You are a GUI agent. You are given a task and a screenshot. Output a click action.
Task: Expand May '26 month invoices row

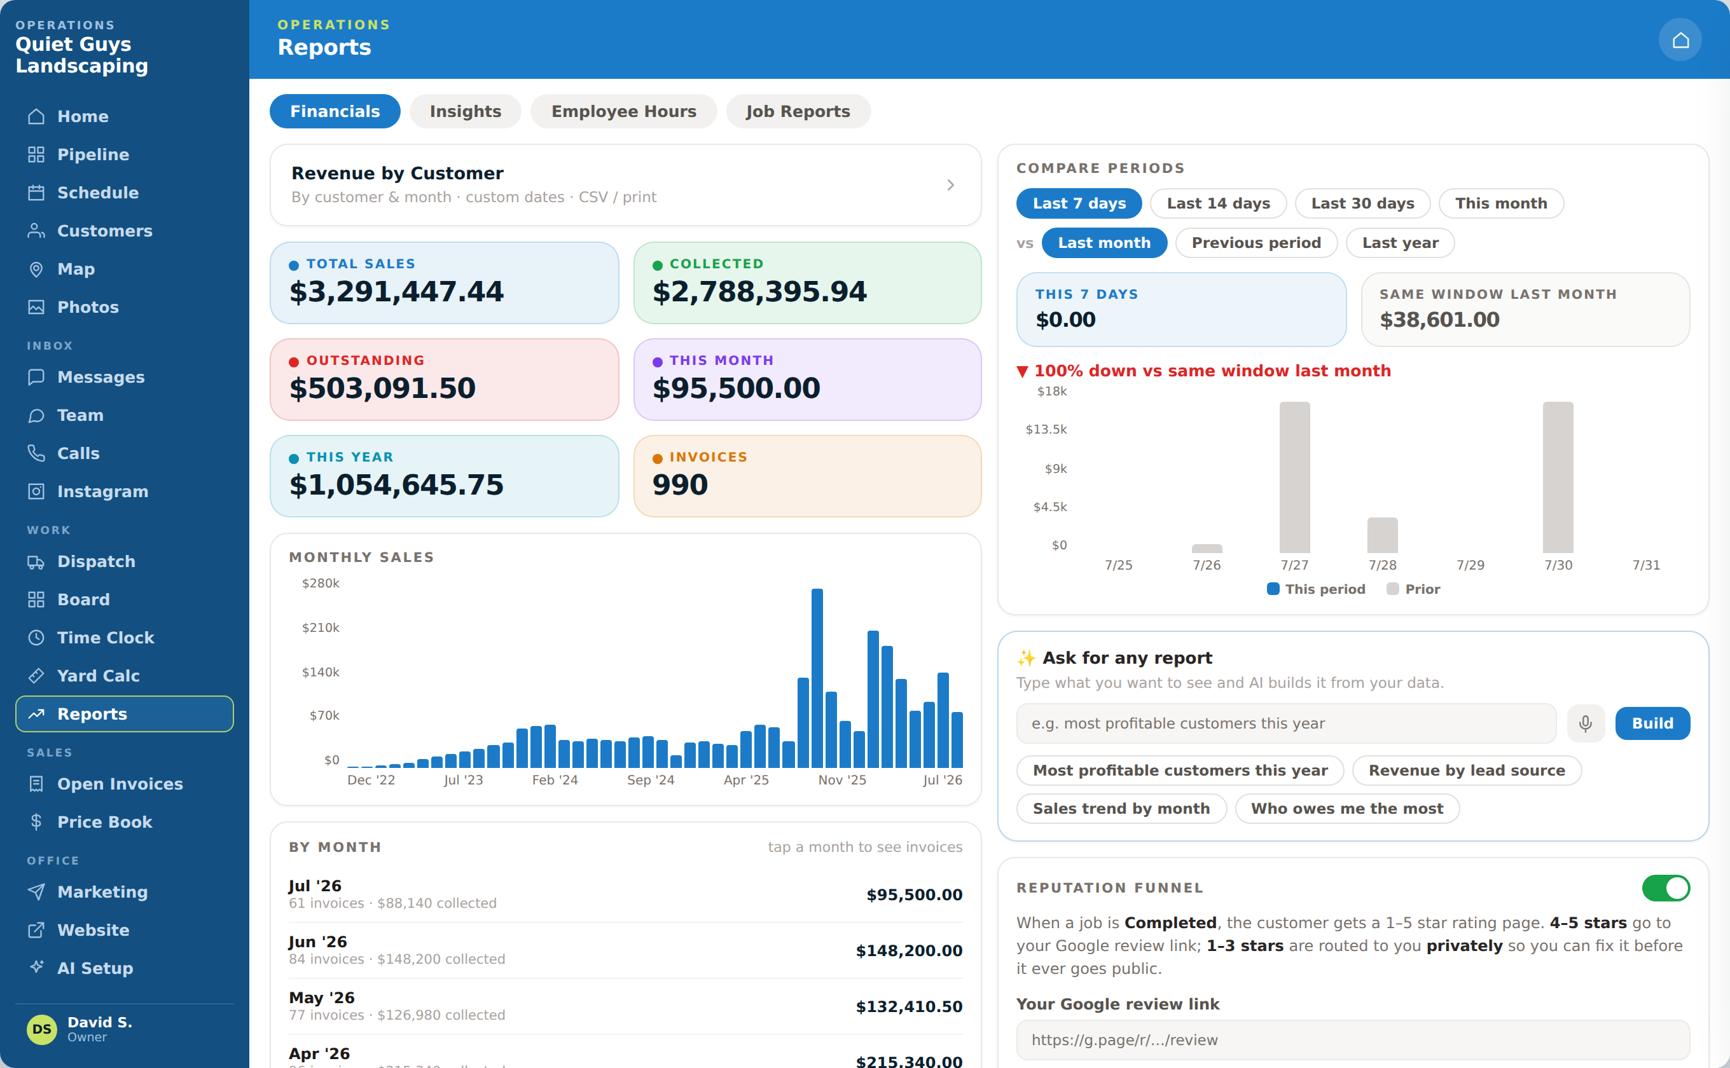[x=625, y=1006]
